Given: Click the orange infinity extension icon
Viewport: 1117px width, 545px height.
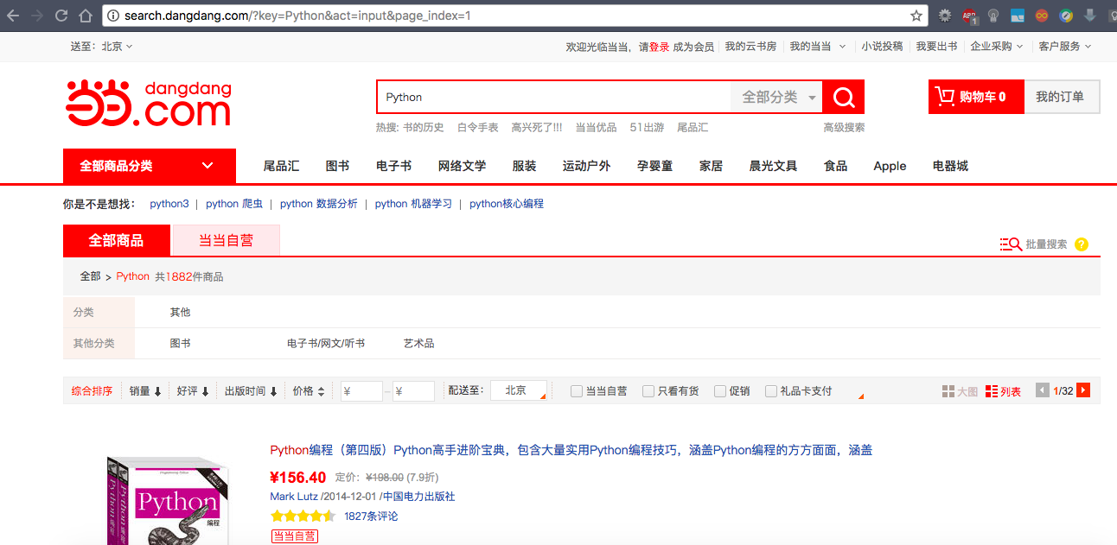Looking at the screenshot, I should point(1043,16).
